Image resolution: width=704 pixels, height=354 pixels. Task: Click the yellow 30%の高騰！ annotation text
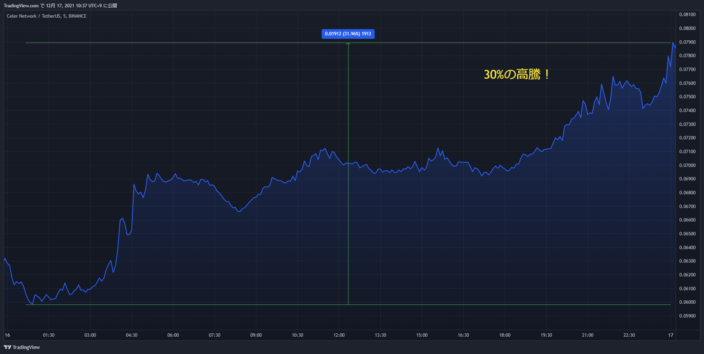tap(517, 74)
